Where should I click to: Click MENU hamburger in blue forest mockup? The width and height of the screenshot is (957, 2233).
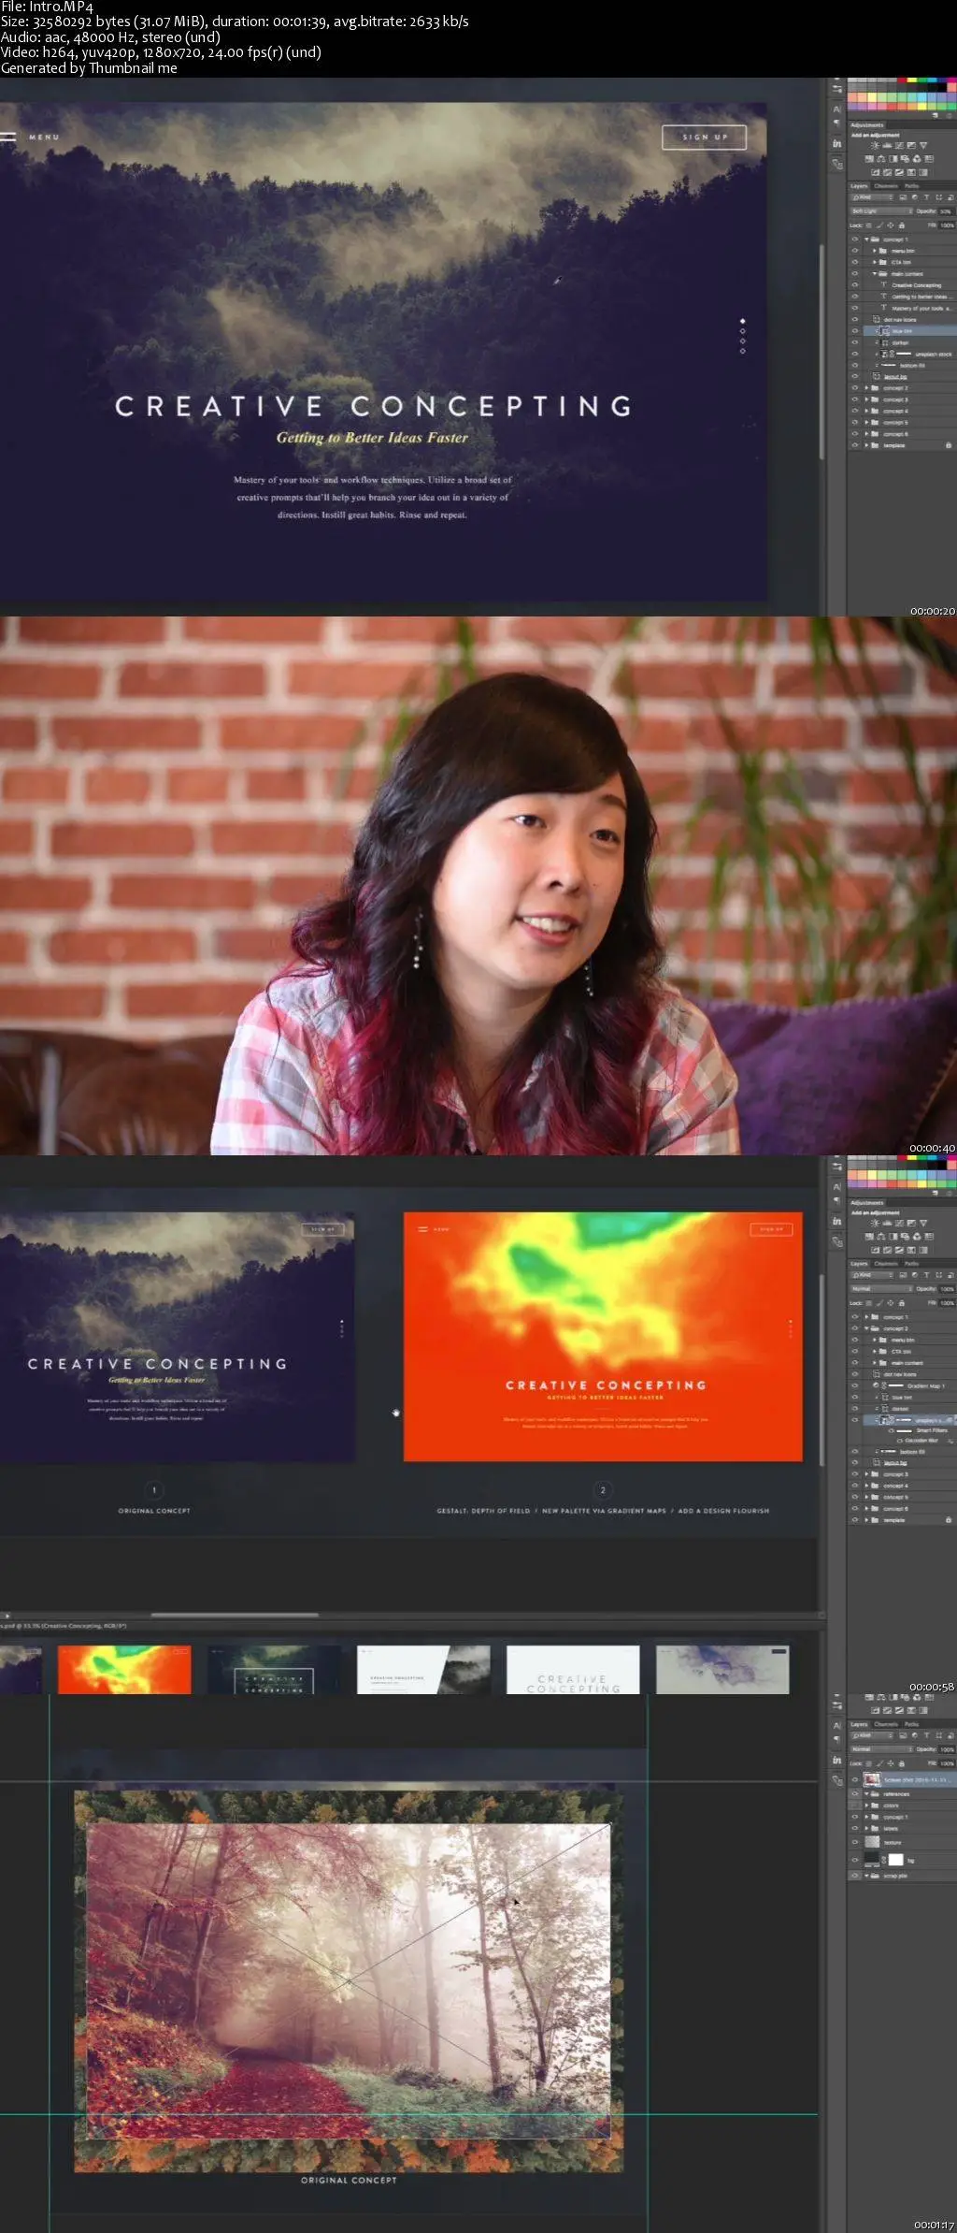tap(8, 137)
